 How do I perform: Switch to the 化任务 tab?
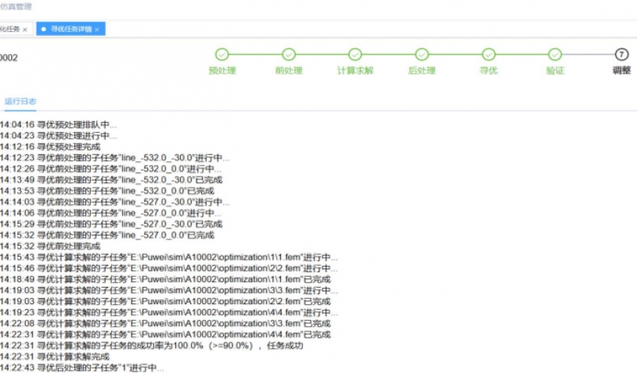(9, 29)
